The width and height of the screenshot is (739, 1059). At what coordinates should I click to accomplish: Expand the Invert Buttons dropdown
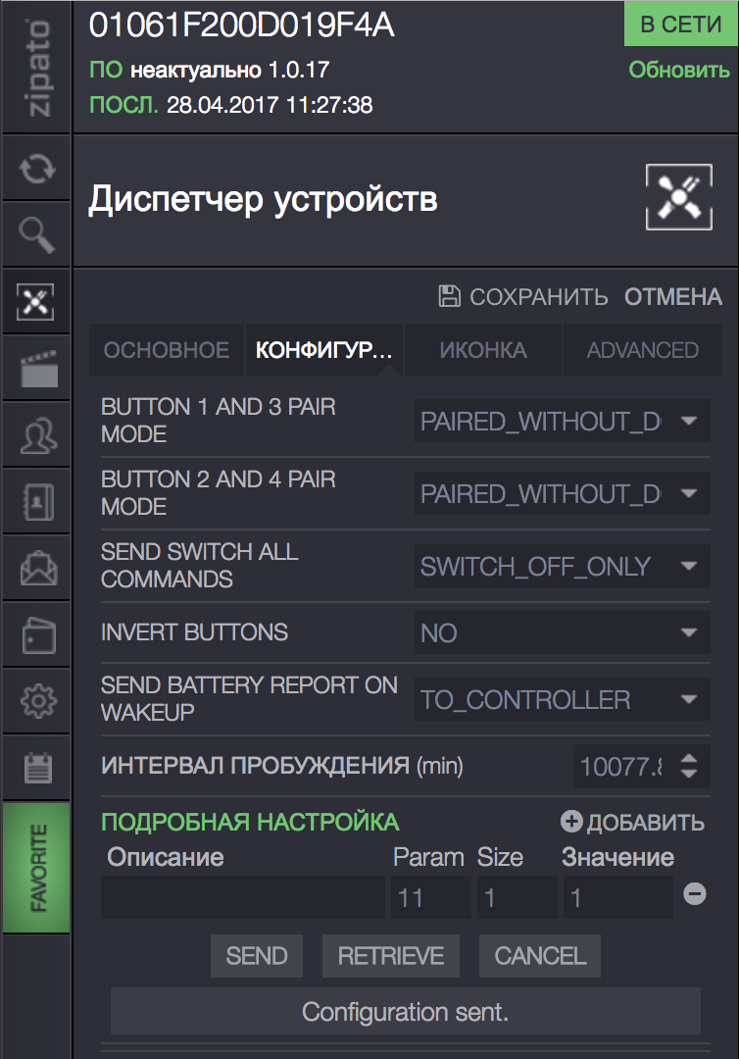point(563,632)
